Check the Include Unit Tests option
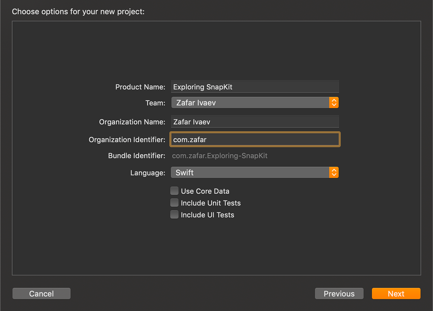The height and width of the screenshot is (311, 433). click(174, 202)
